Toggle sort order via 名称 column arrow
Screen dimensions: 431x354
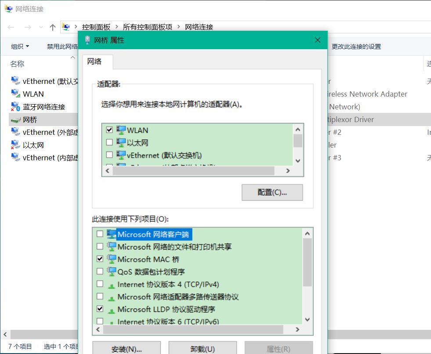pos(72,58)
